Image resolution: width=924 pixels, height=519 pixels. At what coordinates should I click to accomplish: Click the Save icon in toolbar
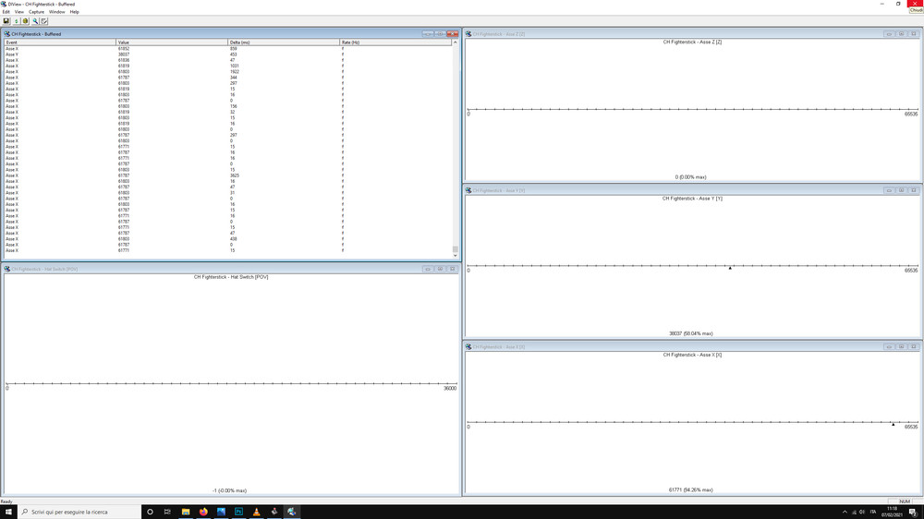pyautogui.click(x=6, y=20)
